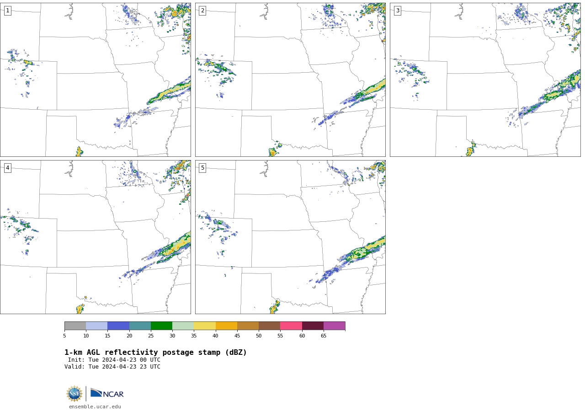Click the 'Valid: Tue 2024-04-23 23 UTC' text

click(x=112, y=367)
